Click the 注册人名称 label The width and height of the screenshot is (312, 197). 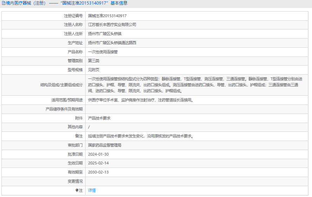point(73,25)
